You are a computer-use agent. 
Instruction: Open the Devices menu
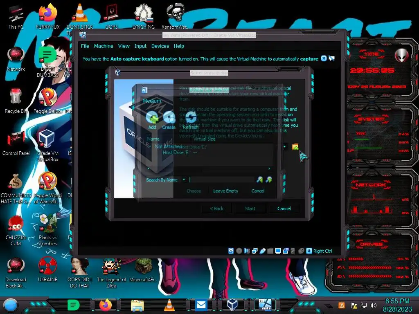pos(160,46)
